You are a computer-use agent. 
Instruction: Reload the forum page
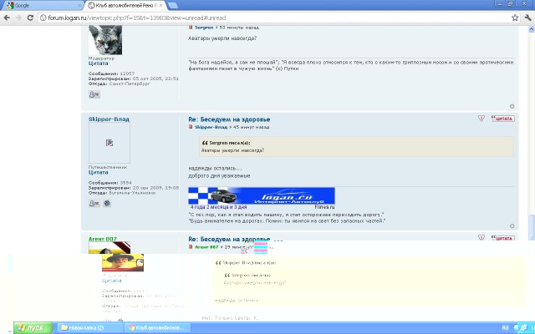(30, 18)
